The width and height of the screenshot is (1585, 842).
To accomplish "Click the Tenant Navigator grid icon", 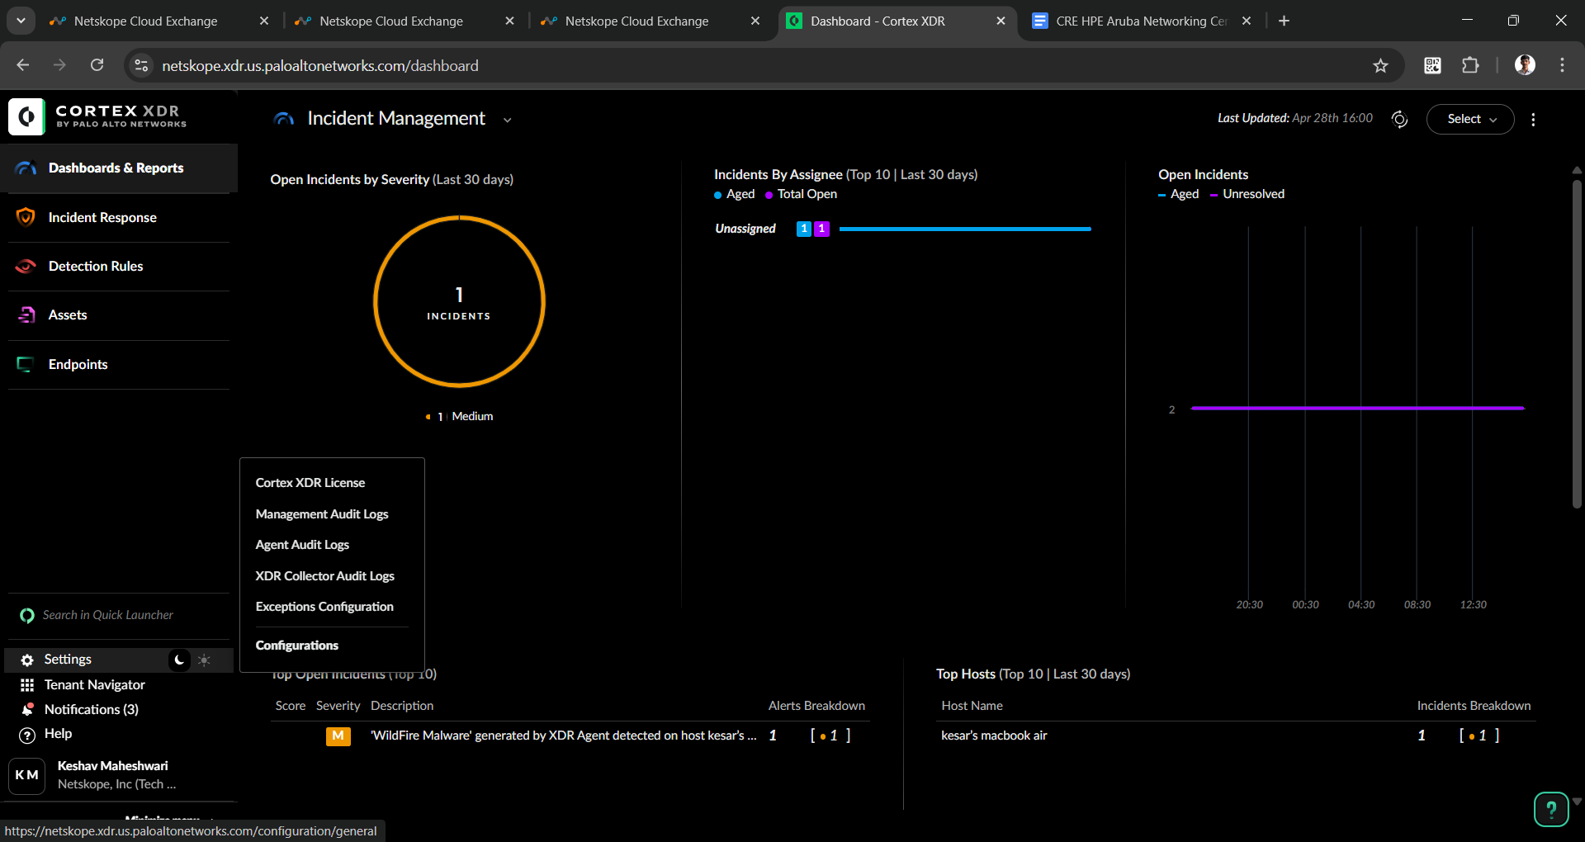I will click(x=27, y=685).
